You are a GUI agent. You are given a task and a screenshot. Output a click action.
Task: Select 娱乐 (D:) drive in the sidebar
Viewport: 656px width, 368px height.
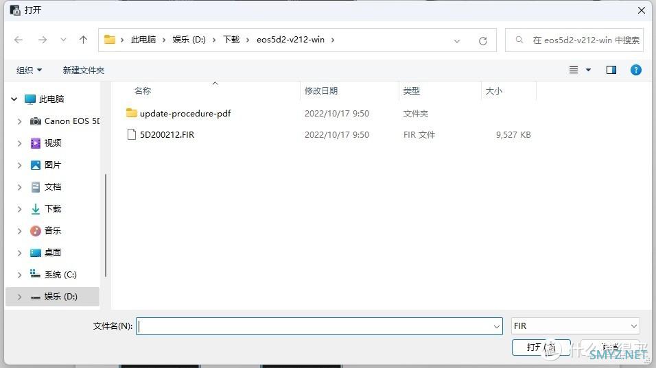(60, 297)
